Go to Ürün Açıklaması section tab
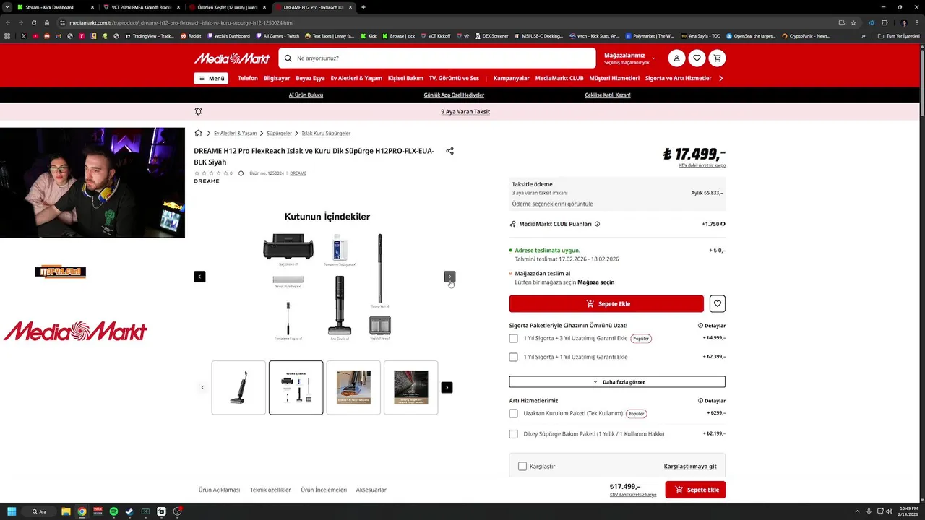Viewport: 925px width, 520px height. coord(219,490)
